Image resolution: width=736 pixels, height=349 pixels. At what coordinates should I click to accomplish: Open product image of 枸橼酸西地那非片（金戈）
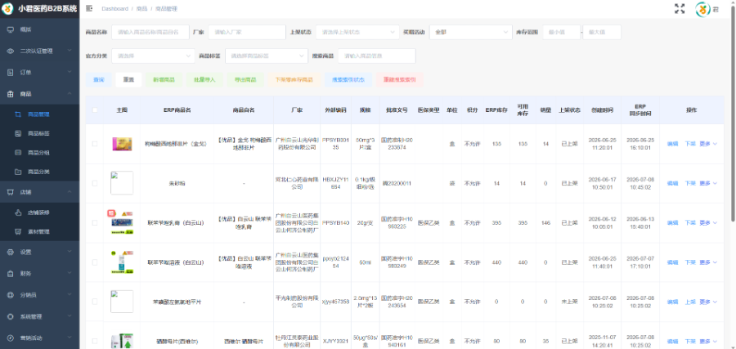[x=122, y=144]
